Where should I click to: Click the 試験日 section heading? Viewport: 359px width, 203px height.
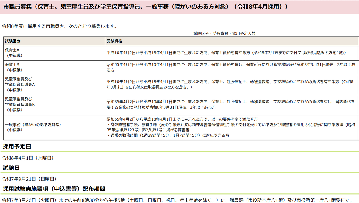point(11,168)
